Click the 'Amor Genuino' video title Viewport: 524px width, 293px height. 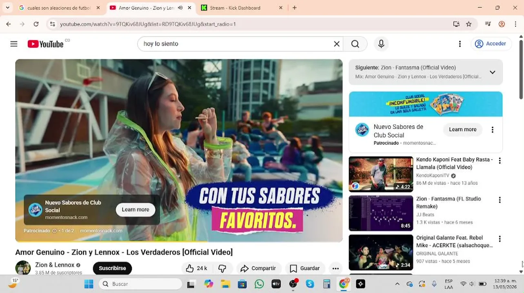124,252
